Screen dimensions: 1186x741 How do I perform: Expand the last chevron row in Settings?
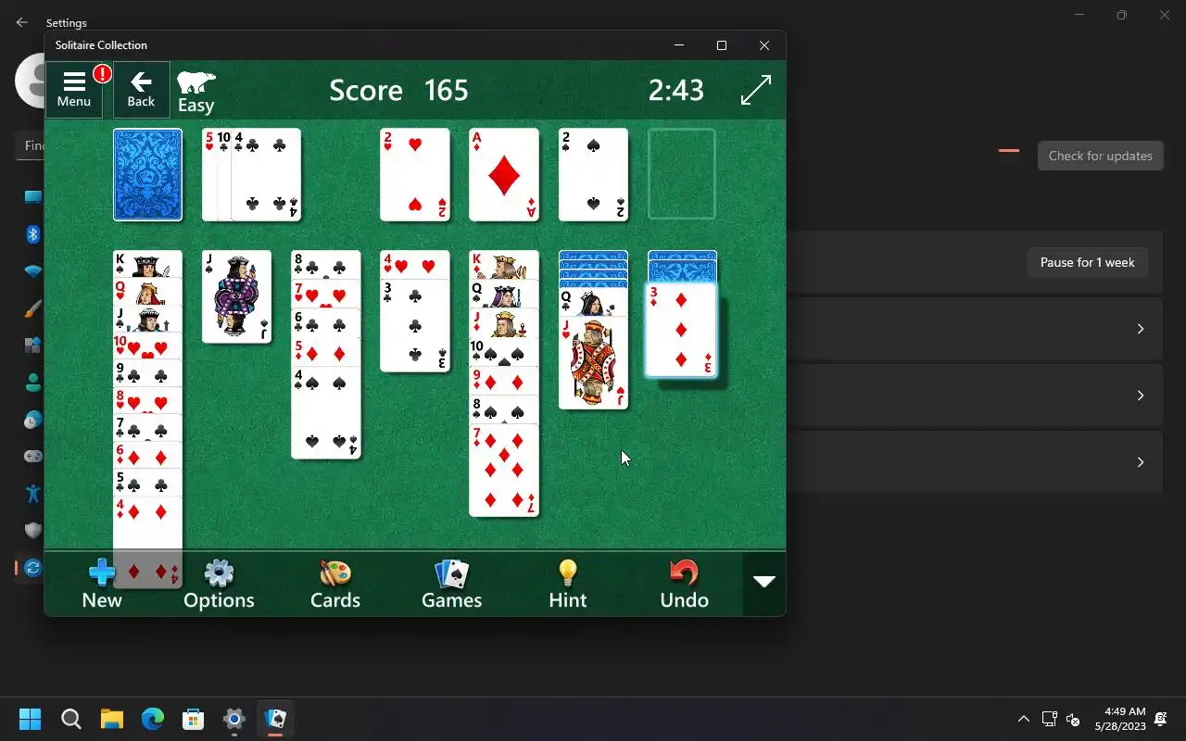pyautogui.click(x=1141, y=462)
